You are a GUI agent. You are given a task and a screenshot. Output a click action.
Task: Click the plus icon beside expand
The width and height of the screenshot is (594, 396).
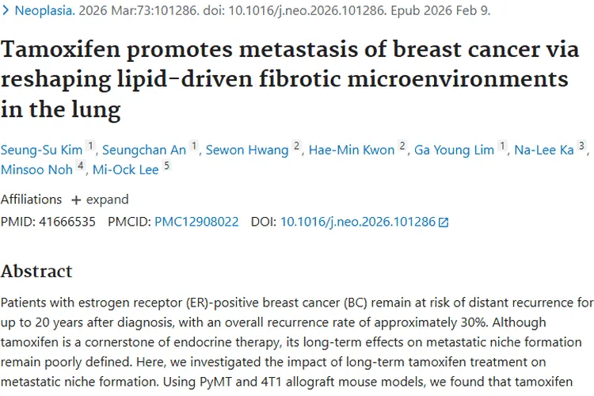click(76, 200)
